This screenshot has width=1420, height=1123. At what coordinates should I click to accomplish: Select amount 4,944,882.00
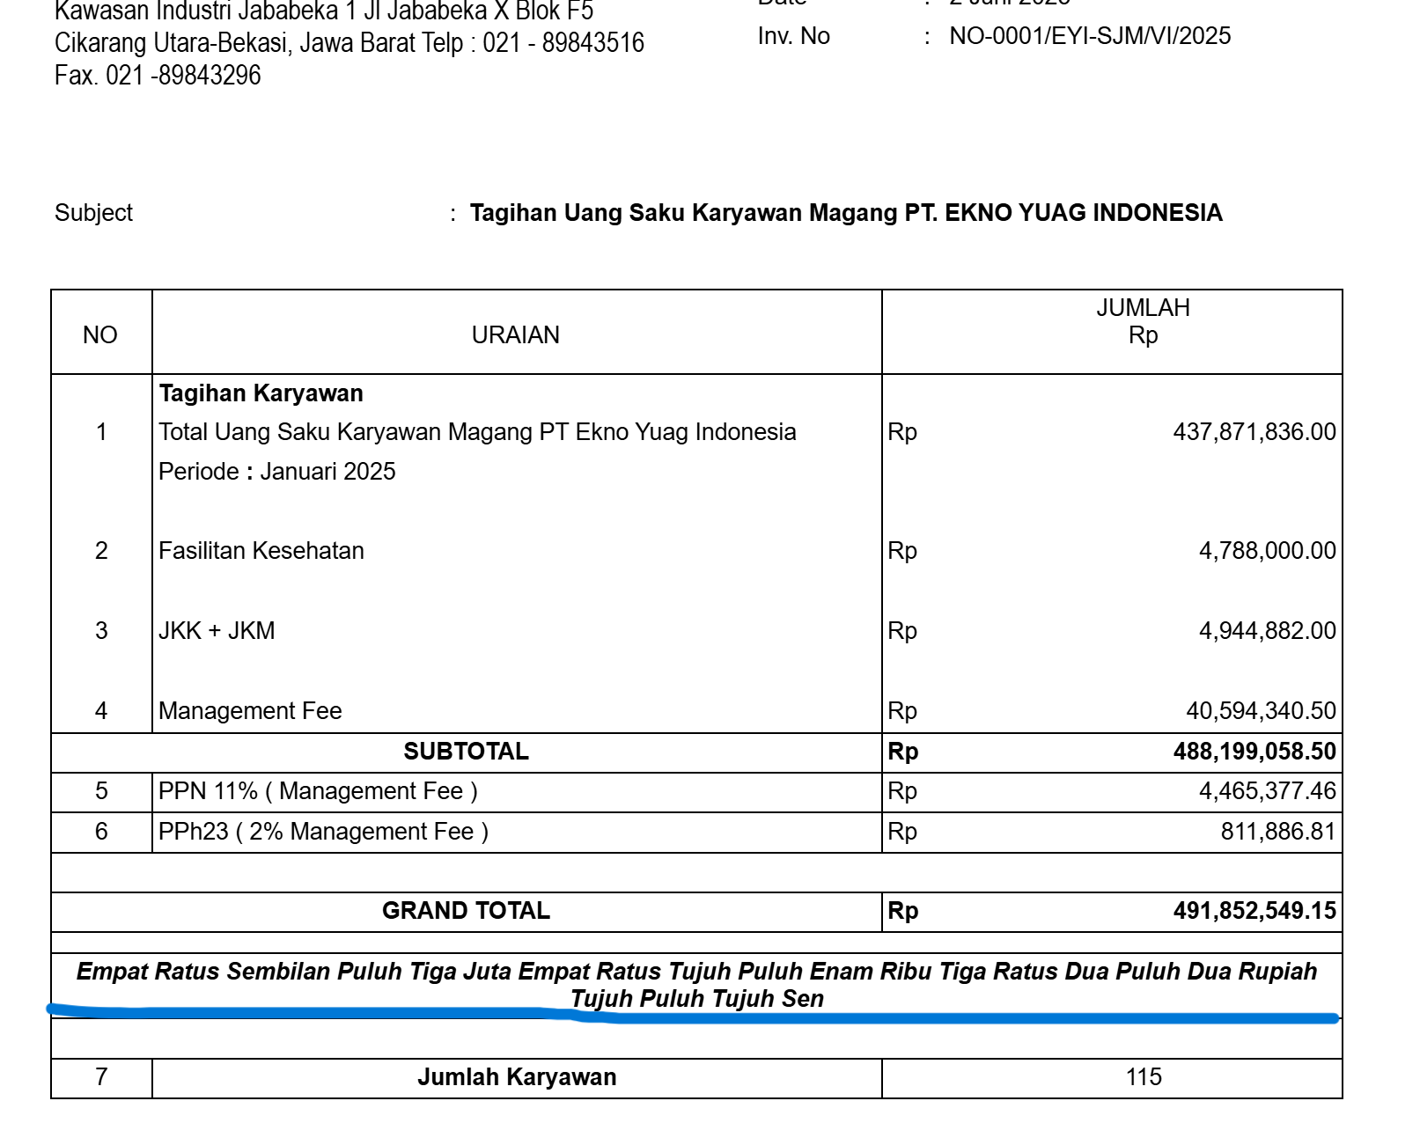[x=1268, y=631]
